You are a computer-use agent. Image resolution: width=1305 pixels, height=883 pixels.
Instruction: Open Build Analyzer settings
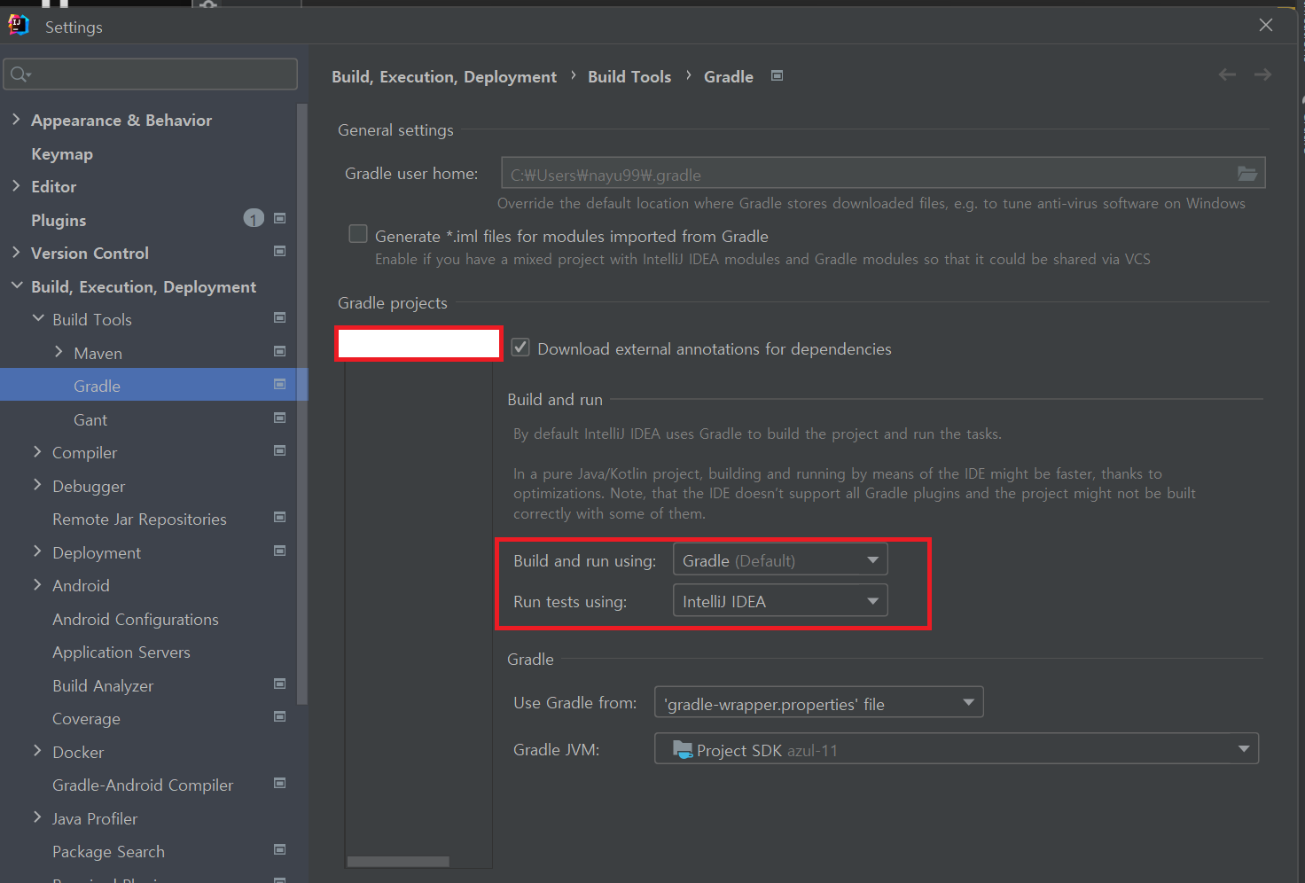pos(103,685)
